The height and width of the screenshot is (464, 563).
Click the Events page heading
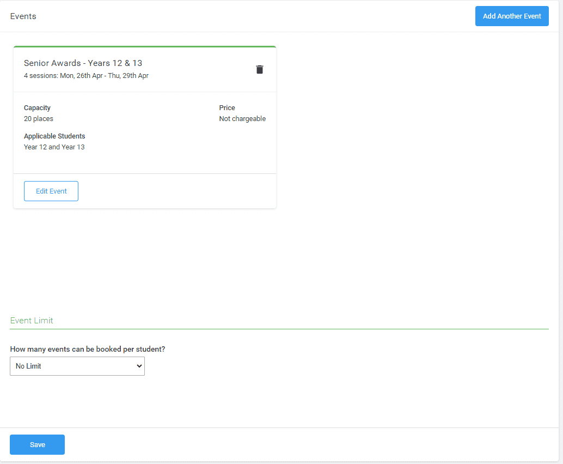click(23, 16)
